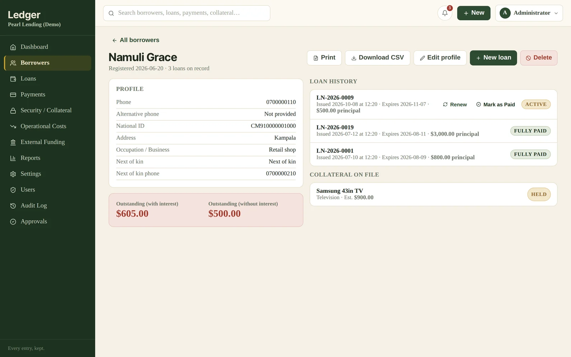Screen dimensions: 571x357
Task: Click the $605.00 outstanding with interest amount
Action: coord(132,213)
